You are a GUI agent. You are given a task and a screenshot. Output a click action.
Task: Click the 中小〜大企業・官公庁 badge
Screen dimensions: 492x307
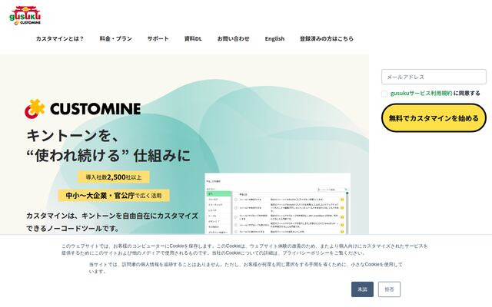pyautogui.click(x=114, y=196)
